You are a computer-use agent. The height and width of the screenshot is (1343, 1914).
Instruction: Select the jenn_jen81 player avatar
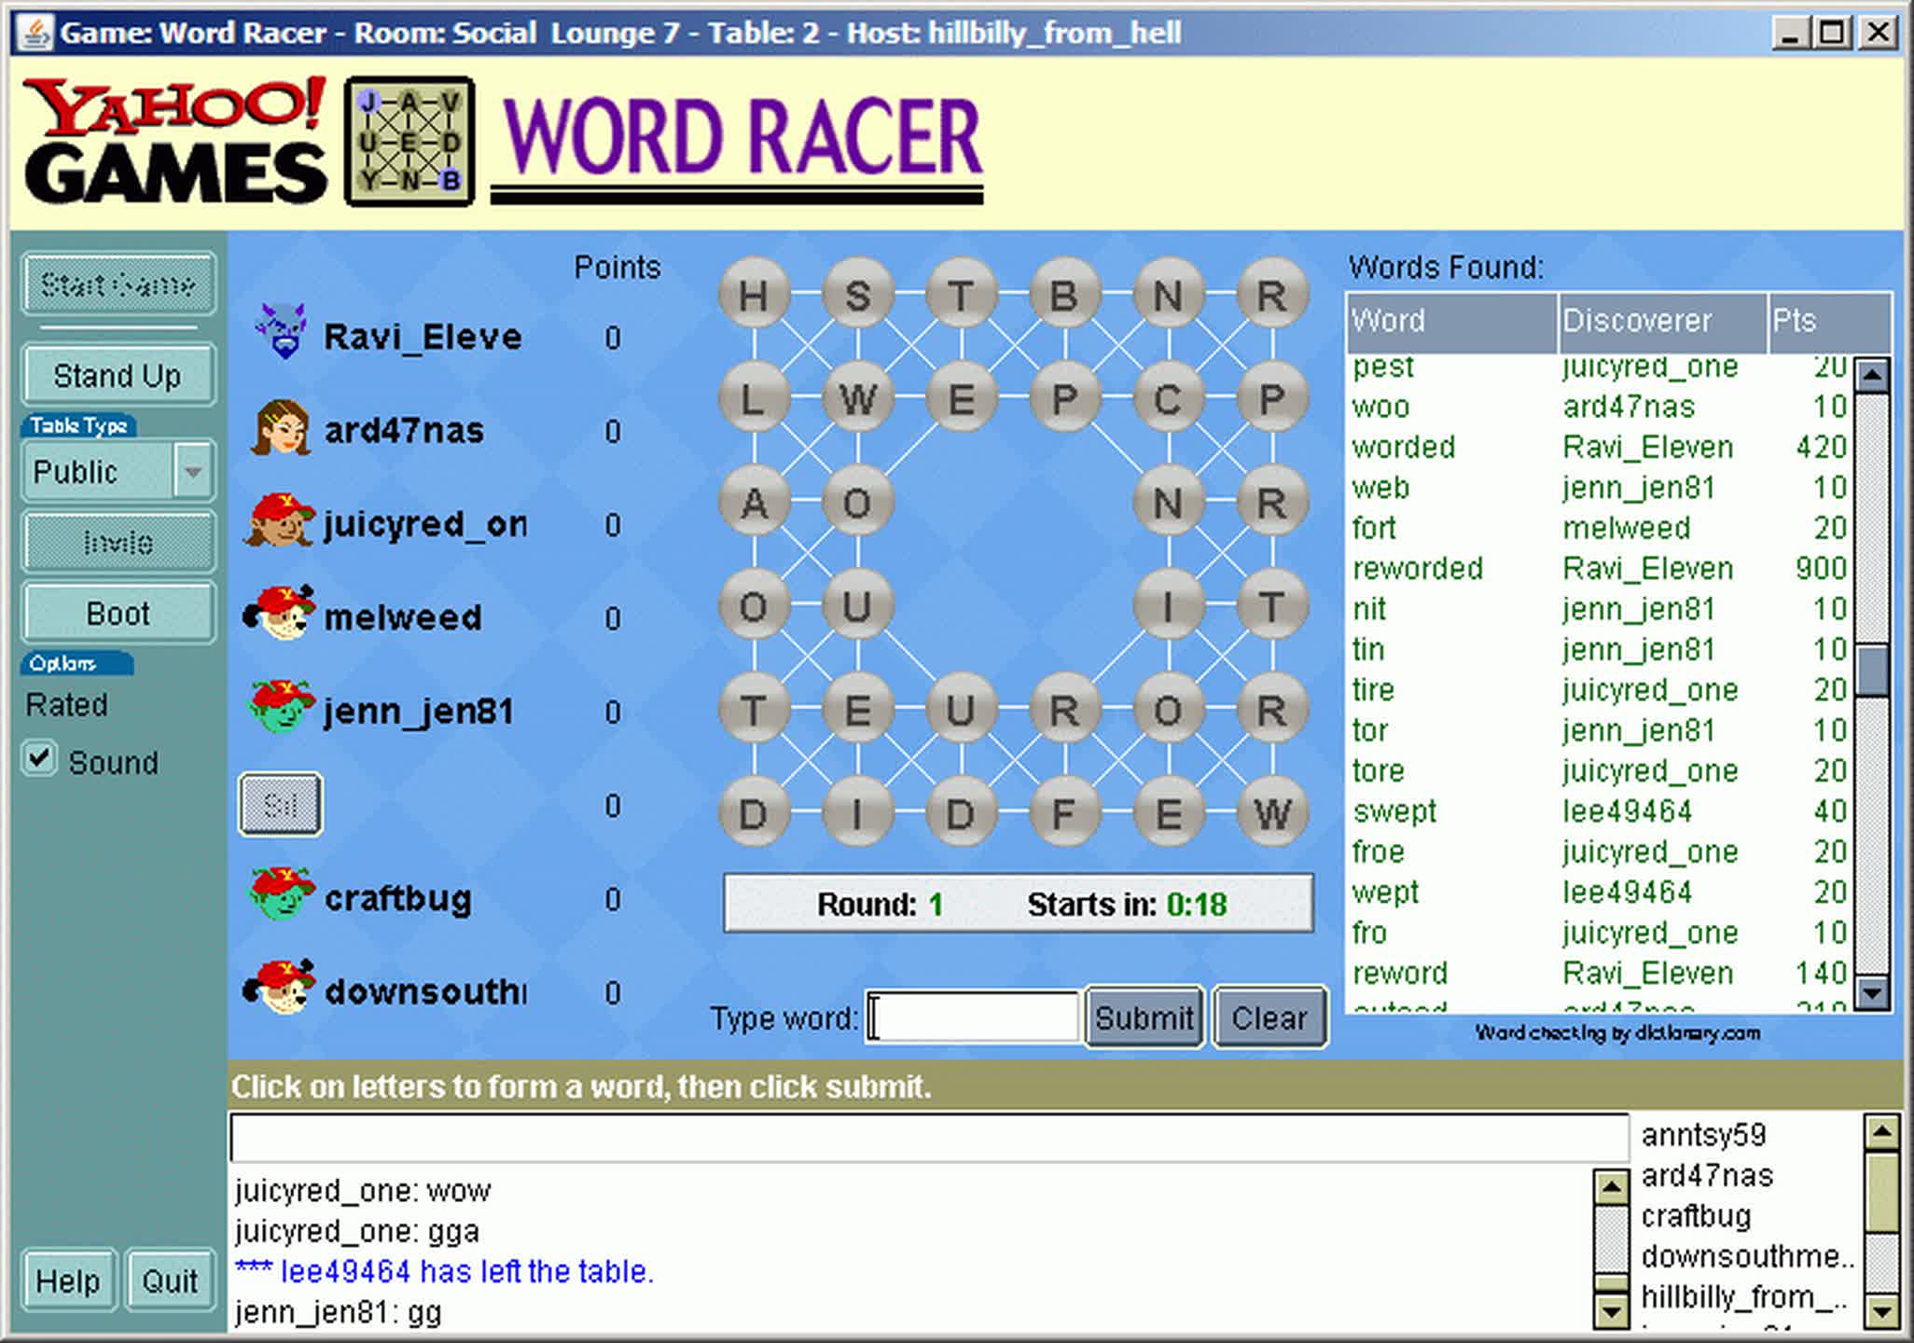(281, 707)
